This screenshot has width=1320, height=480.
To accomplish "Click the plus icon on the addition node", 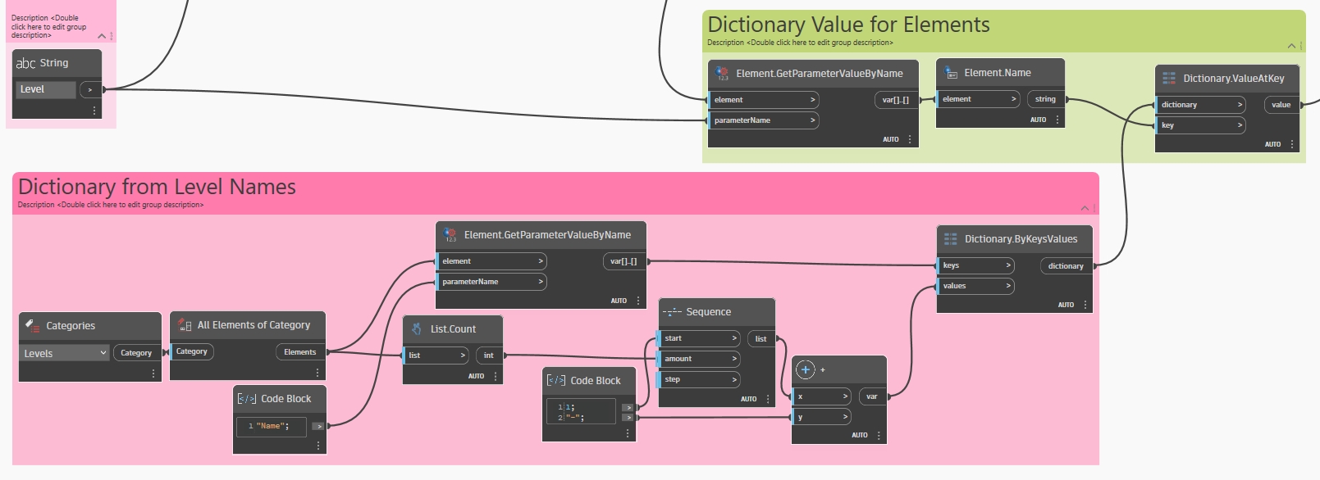I will pyautogui.click(x=806, y=369).
